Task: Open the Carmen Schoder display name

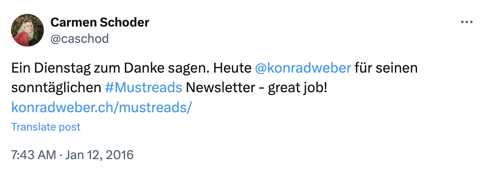Action: [x=100, y=22]
